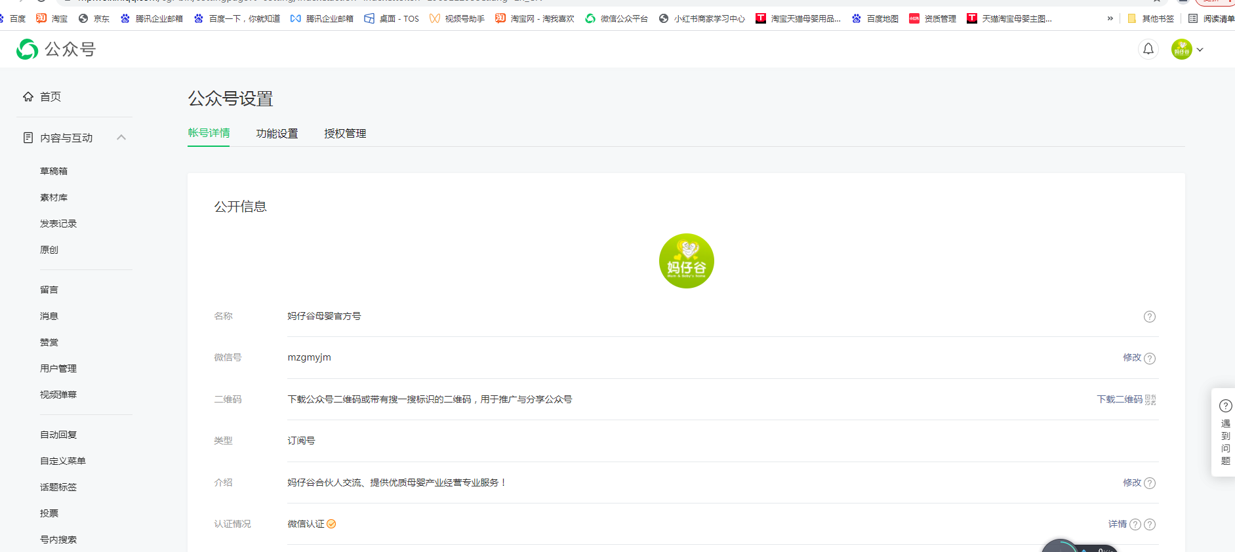
Task: Open 素材库 in sidebar
Action: pyautogui.click(x=54, y=197)
